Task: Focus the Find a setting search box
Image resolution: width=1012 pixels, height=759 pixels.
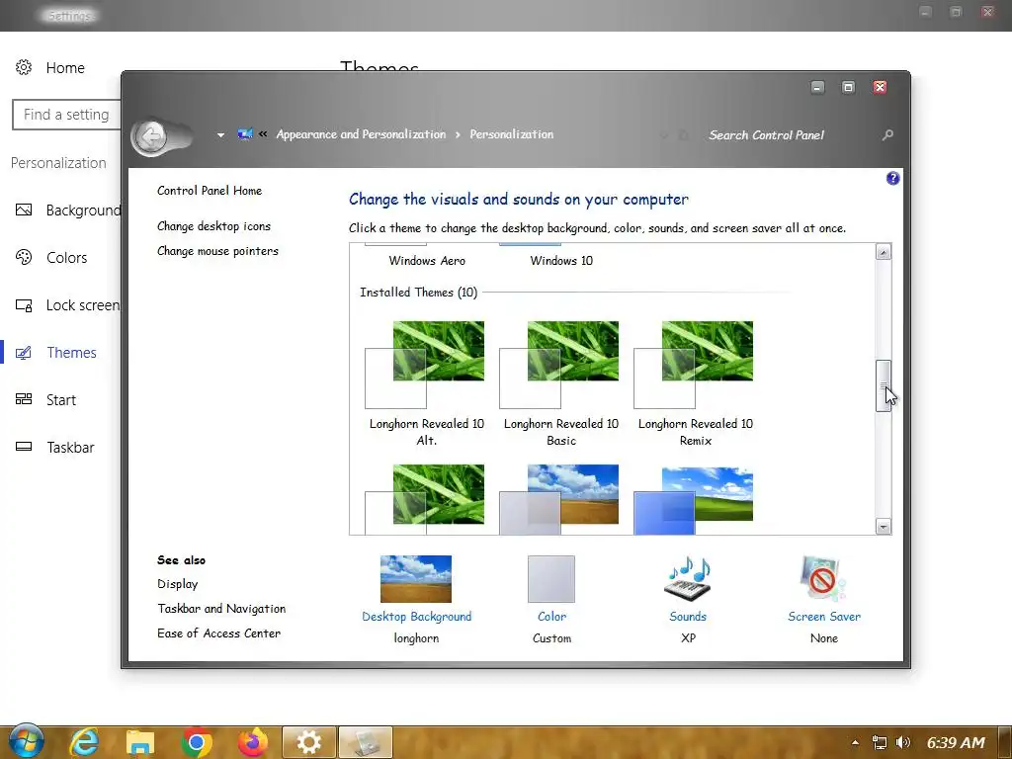Action: click(x=66, y=115)
